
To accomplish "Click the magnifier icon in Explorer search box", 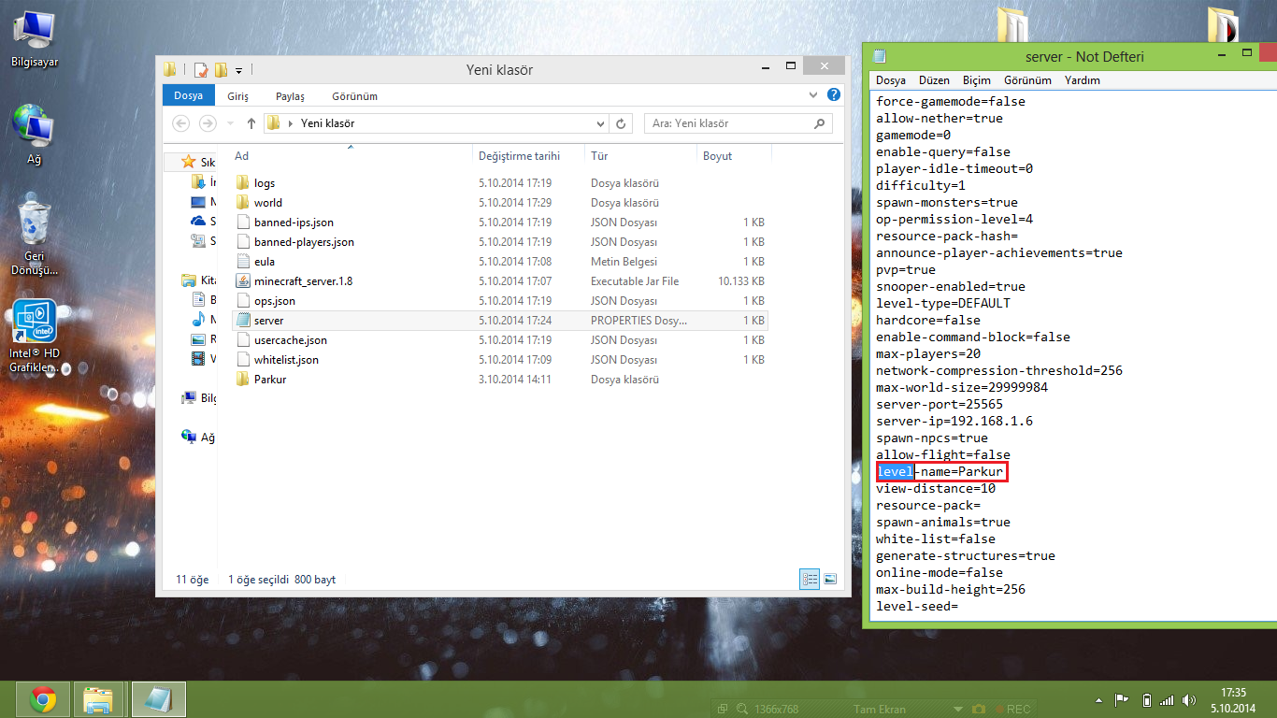I will point(819,123).
